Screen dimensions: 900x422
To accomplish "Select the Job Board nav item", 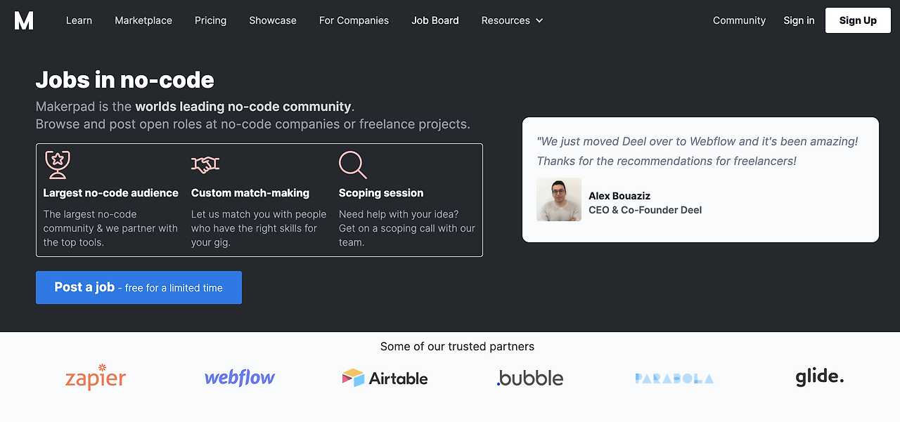I will [x=435, y=20].
